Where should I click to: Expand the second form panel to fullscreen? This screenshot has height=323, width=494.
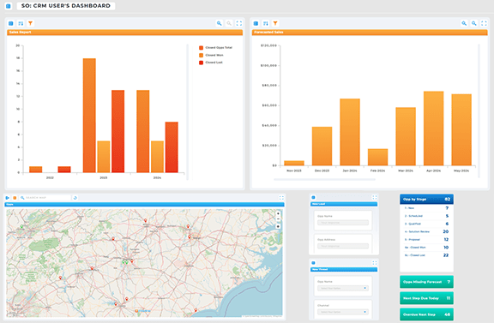tap(374, 263)
